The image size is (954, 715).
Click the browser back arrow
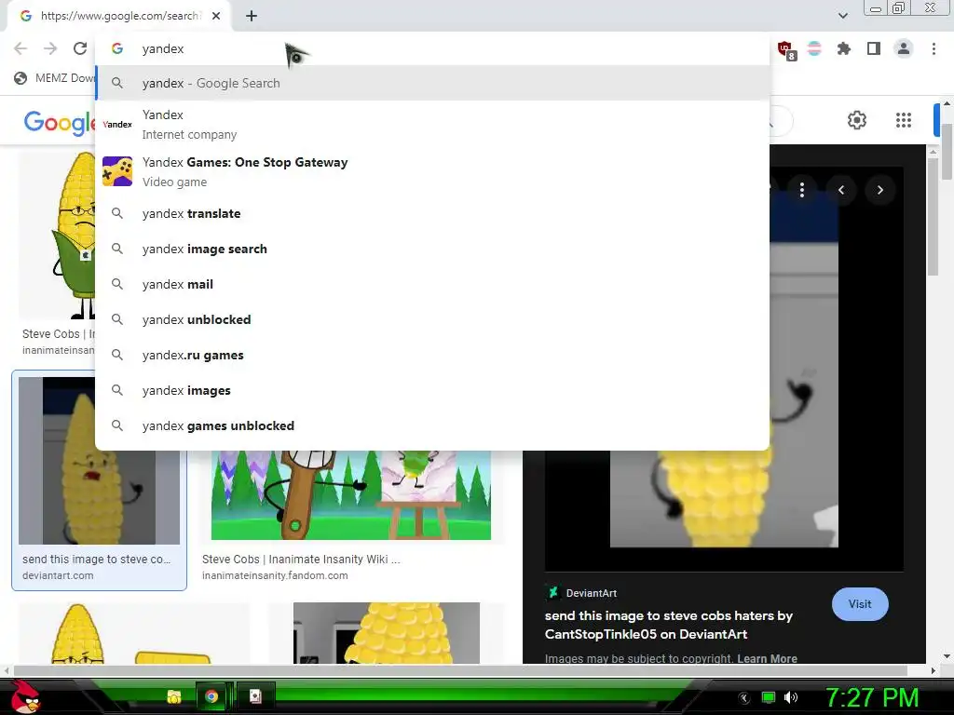20,48
